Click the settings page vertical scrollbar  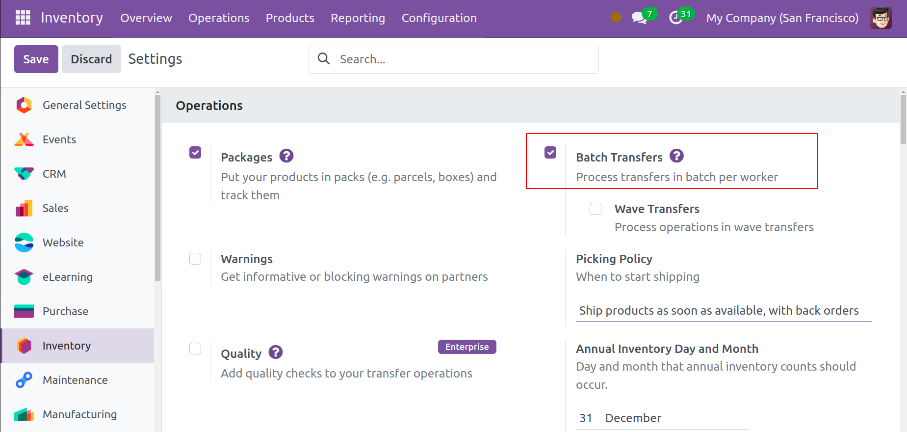[x=903, y=120]
